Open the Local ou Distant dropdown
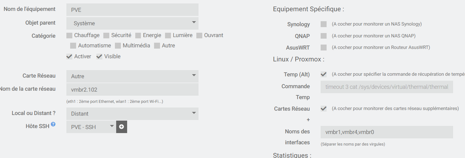The width and height of the screenshot is (465, 158). click(x=132, y=114)
